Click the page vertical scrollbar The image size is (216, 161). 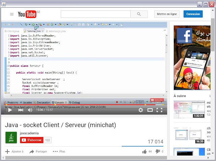click(213, 34)
